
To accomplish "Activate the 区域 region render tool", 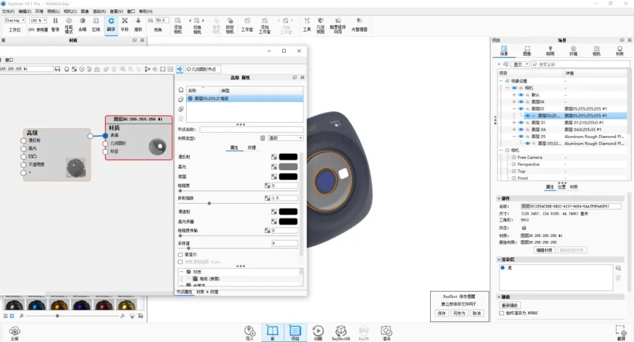I will click(x=96, y=24).
